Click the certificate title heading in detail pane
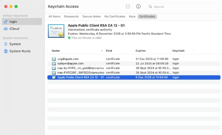The height and width of the screenshot is (135, 222). (x=96, y=25)
